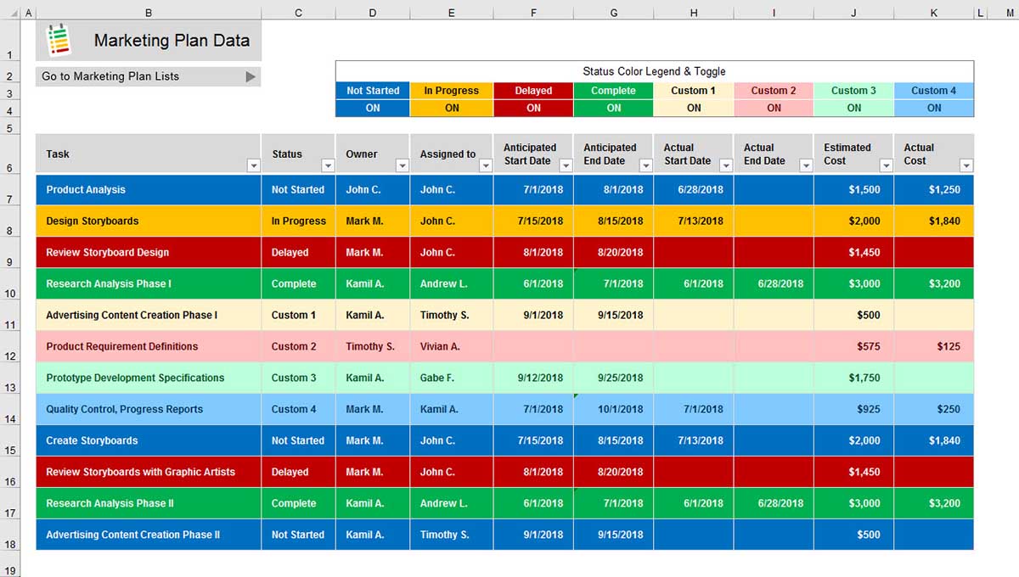Open the Owner column filter dropdown

pyautogui.click(x=403, y=167)
